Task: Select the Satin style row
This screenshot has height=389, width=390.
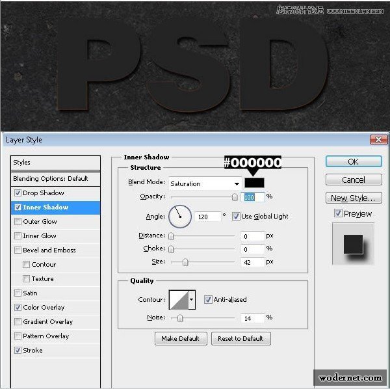Action: point(55,293)
